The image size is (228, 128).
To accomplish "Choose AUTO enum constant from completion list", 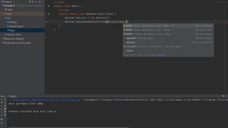I will pos(168,26).
